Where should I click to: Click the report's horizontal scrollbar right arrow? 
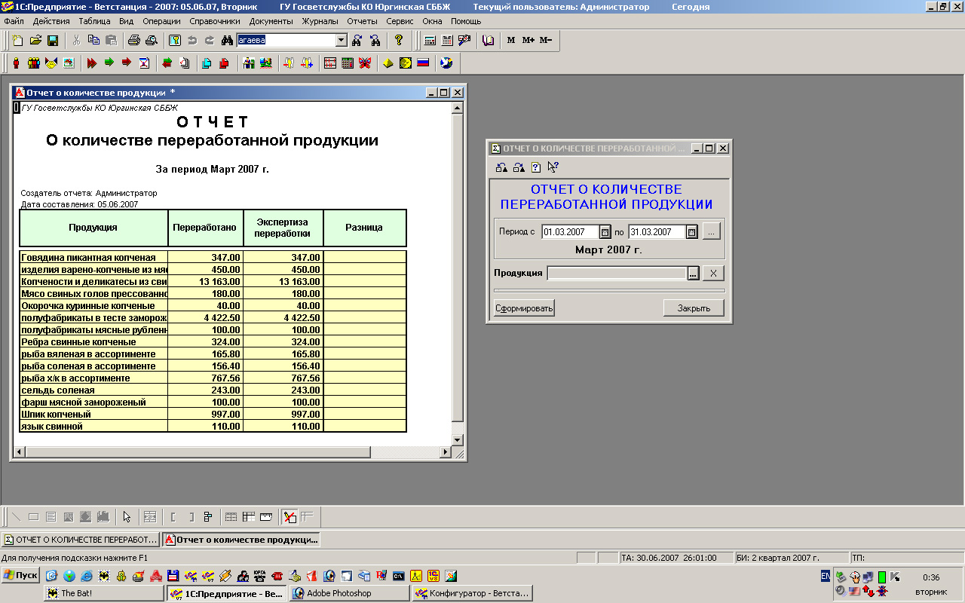pyautogui.click(x=445, y=452)
